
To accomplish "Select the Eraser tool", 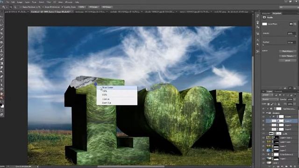I will 2,59.
